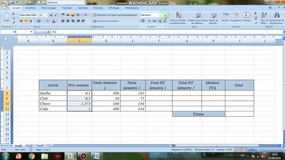285x160 pixels.
Task: Toggle italic (I) formatting
Action: [x=26, y=21]
